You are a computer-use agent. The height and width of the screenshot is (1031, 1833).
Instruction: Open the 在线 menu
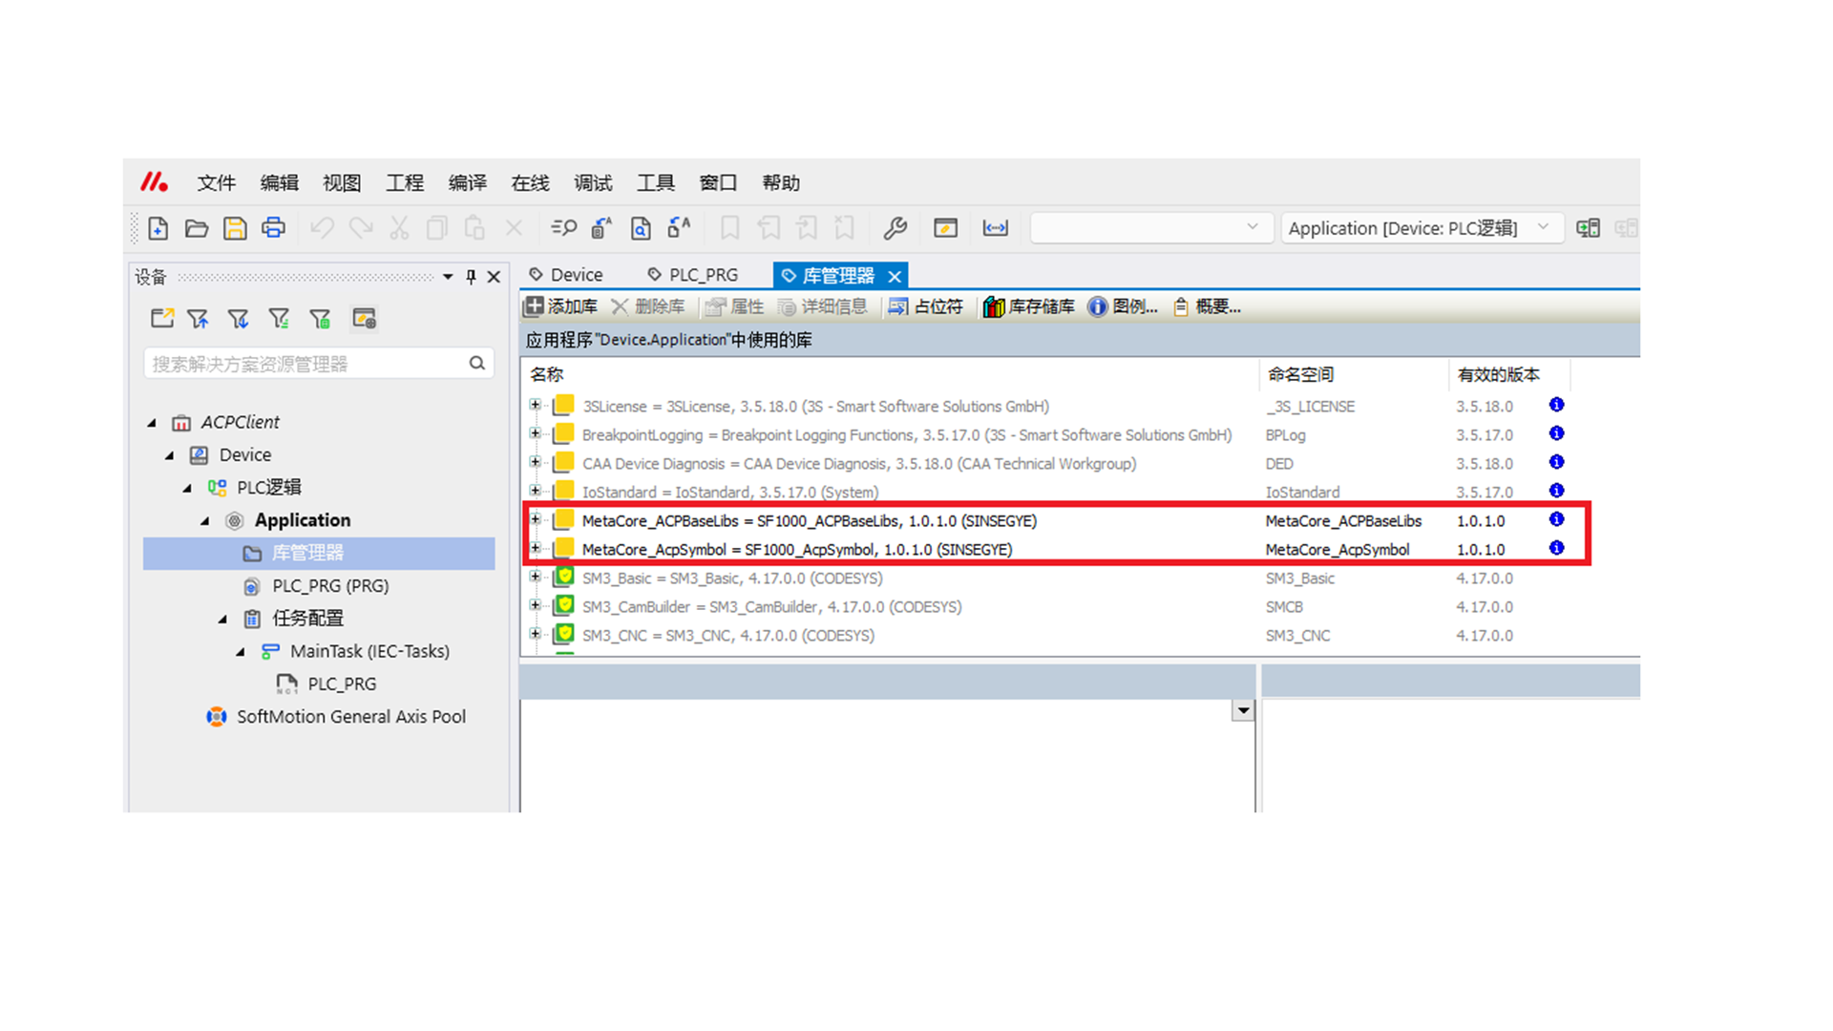click(530, 182)
